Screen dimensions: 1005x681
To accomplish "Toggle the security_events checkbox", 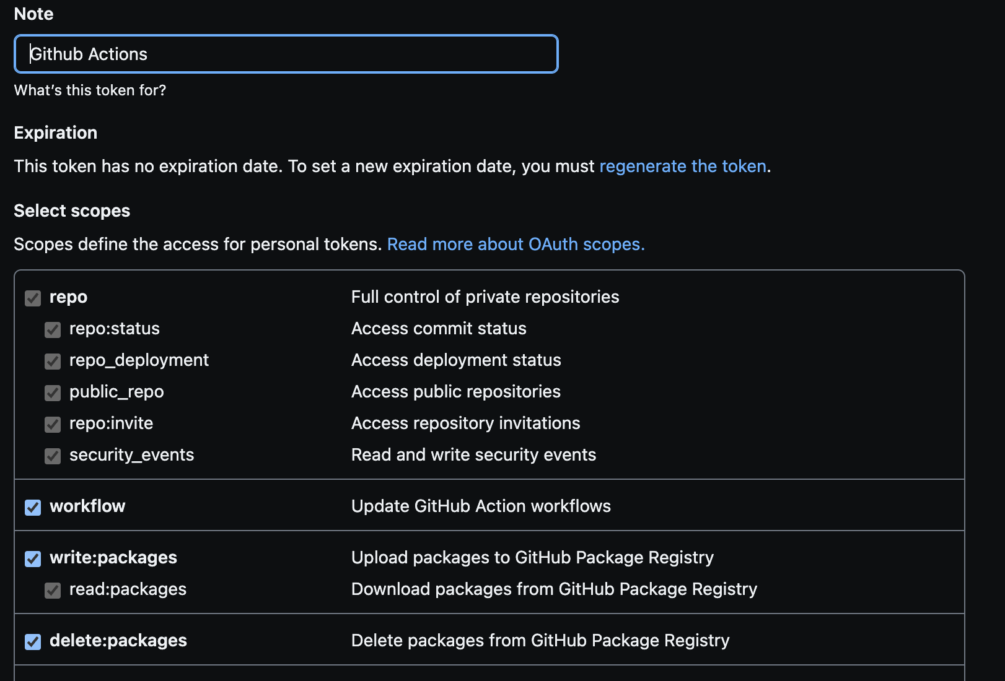I will [x=53, y=456].
